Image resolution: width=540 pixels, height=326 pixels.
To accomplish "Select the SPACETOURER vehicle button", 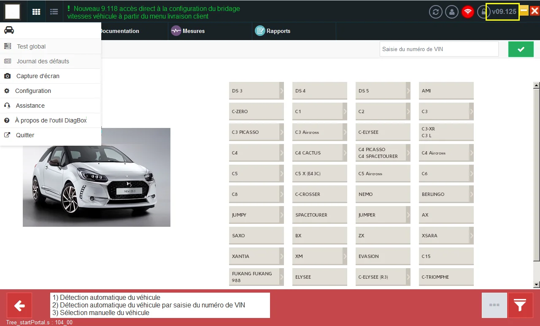I will coord(320,215).
